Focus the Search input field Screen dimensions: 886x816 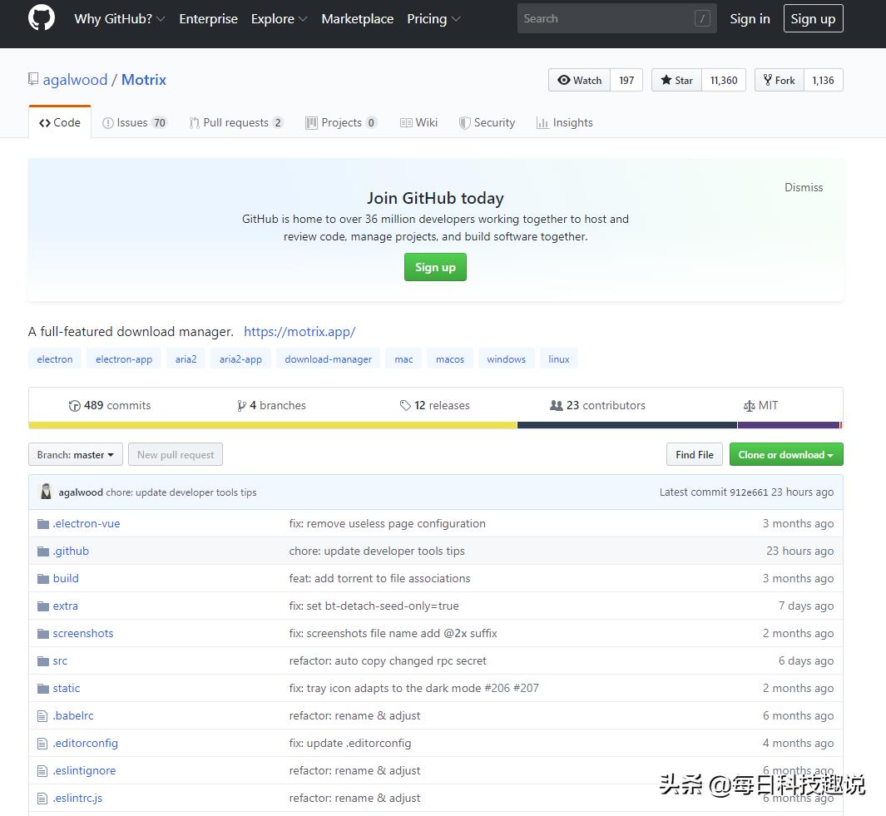pyautogui.click(x=607, y=18)
